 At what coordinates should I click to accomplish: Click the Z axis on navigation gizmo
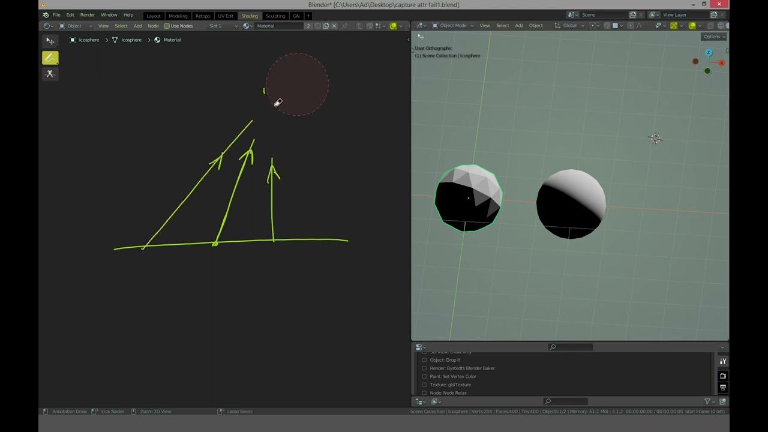coord(709,53)
